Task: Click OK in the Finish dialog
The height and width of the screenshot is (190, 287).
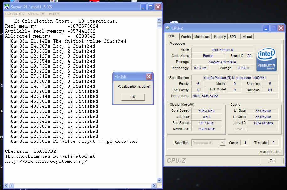Action: tap(133, 97)
